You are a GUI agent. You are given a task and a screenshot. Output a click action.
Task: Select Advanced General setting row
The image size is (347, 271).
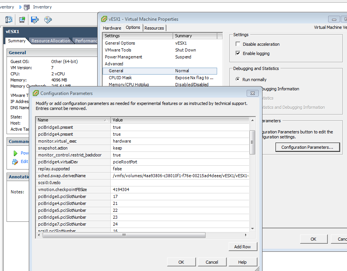pos(160,71)
